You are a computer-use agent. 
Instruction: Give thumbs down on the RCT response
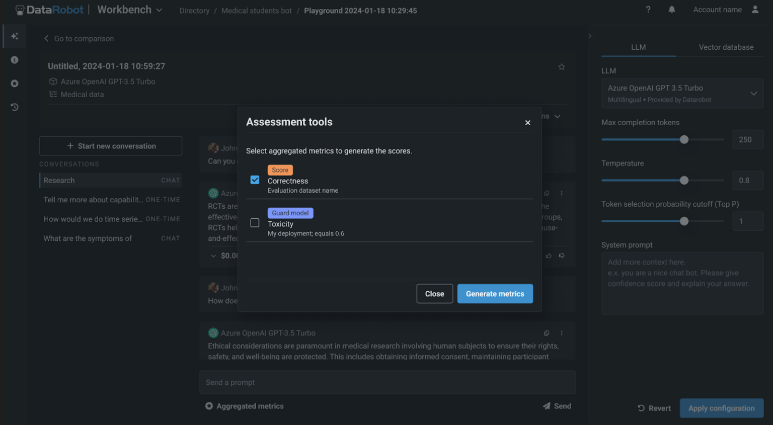[562, 256]
